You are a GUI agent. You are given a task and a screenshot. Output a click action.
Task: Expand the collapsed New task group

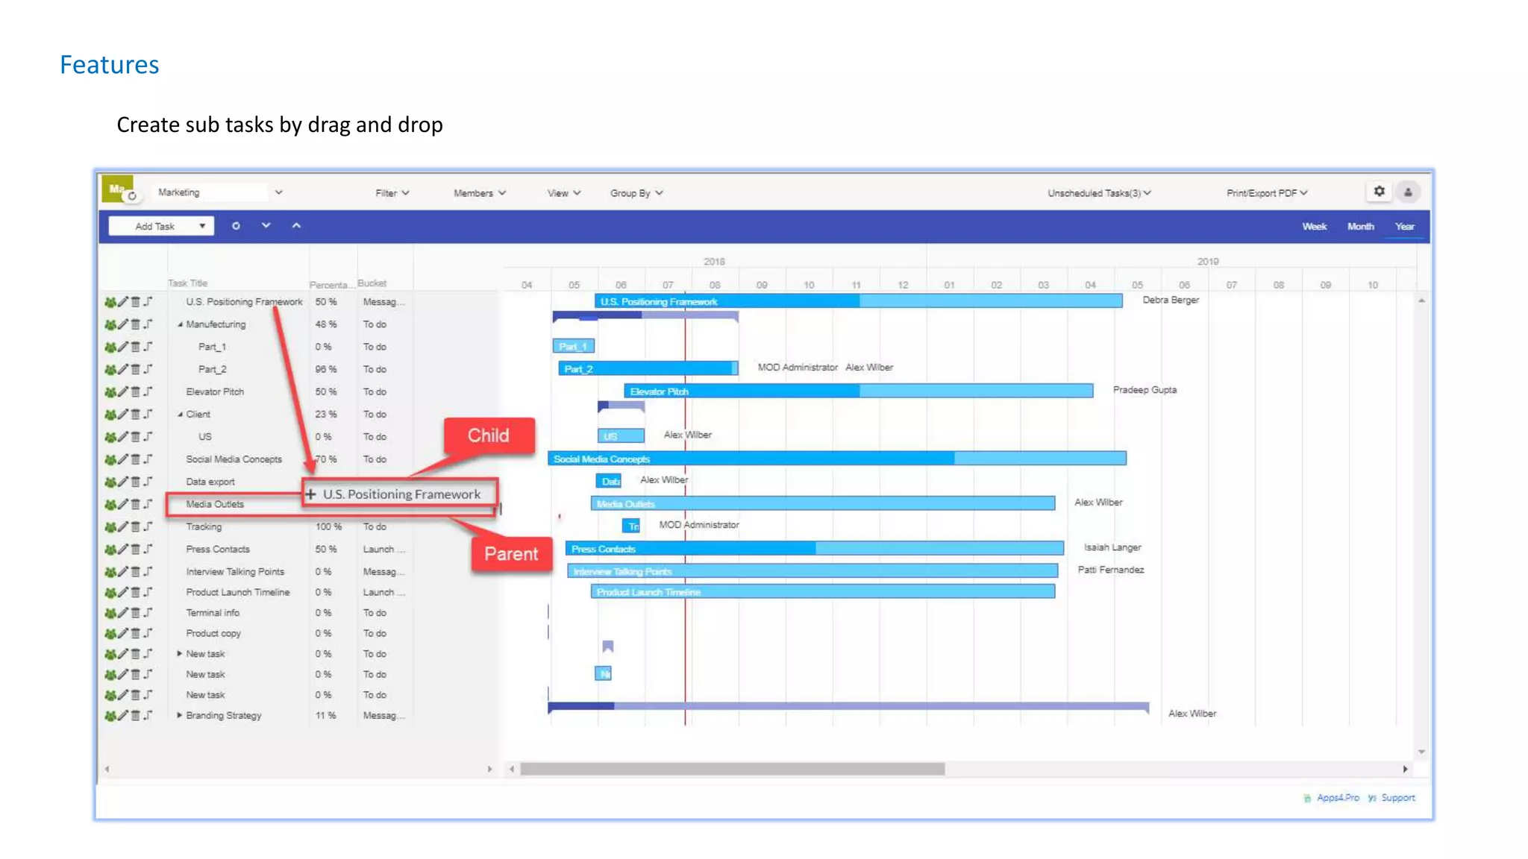click(180, 653)
